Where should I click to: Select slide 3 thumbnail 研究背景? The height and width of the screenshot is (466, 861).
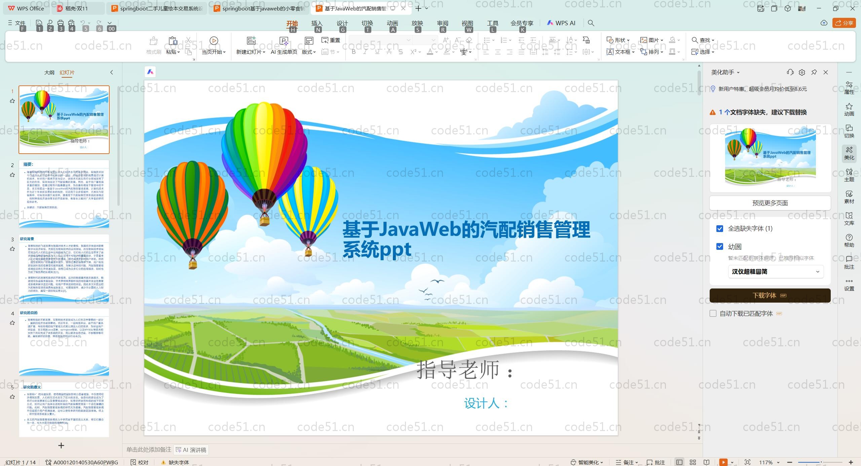coord(64,268)
